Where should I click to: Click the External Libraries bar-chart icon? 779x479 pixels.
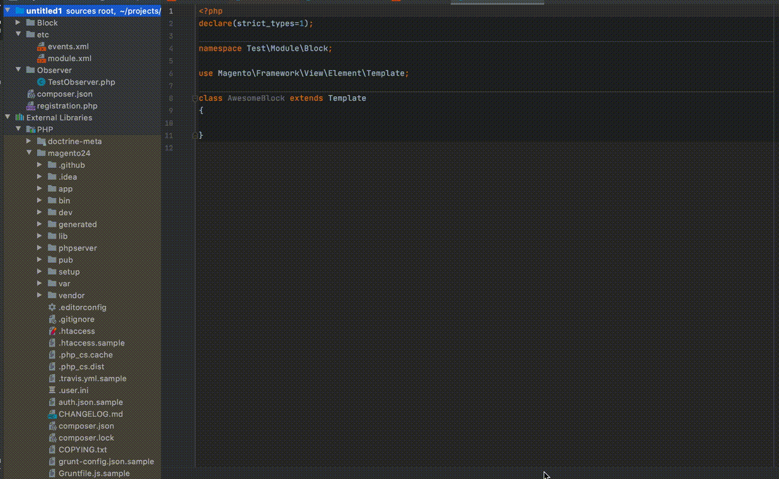20,118
